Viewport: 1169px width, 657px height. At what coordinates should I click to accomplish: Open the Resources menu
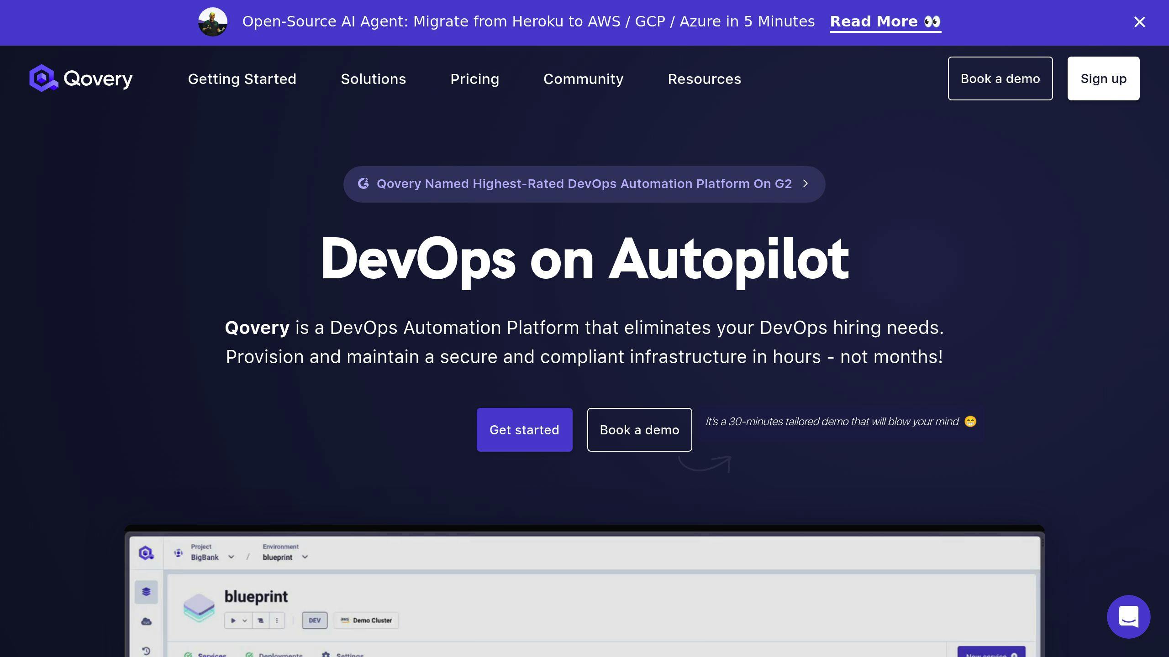point(704,79)
